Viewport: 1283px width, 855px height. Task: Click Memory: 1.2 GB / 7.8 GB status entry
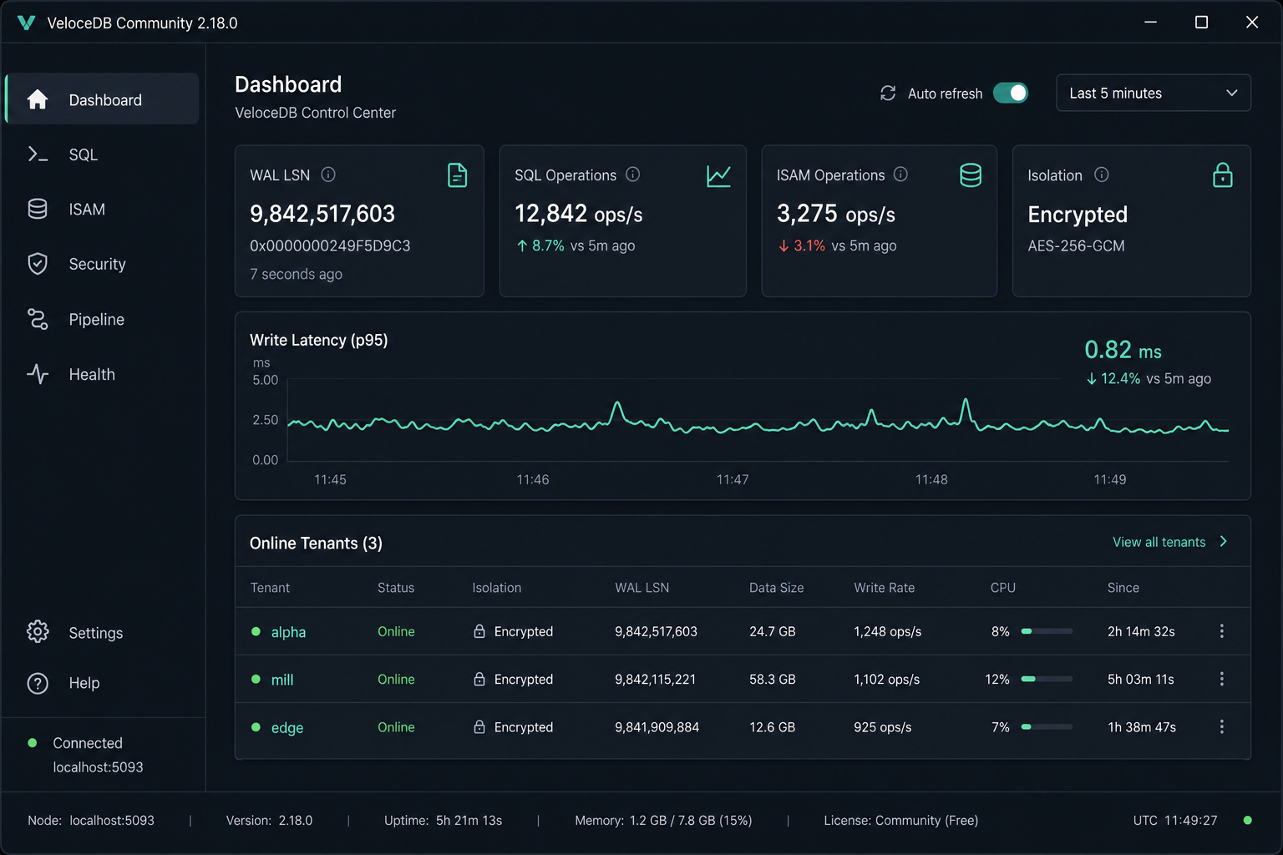tap(663, 821)
